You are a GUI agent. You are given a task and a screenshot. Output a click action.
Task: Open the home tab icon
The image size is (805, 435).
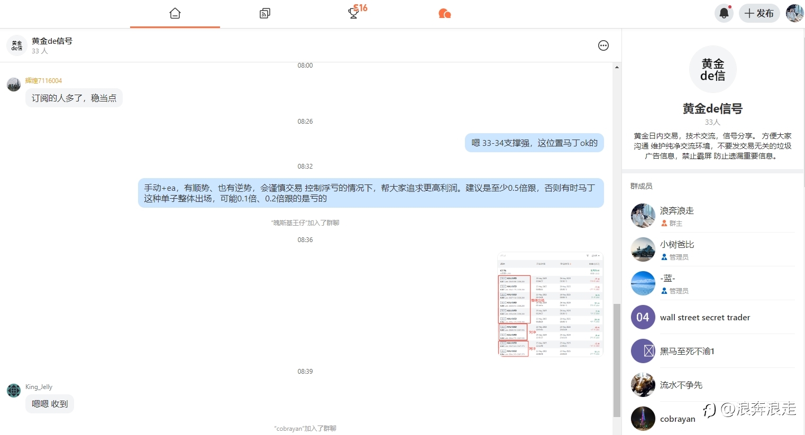pyautogui.click(x=175, y=13)
